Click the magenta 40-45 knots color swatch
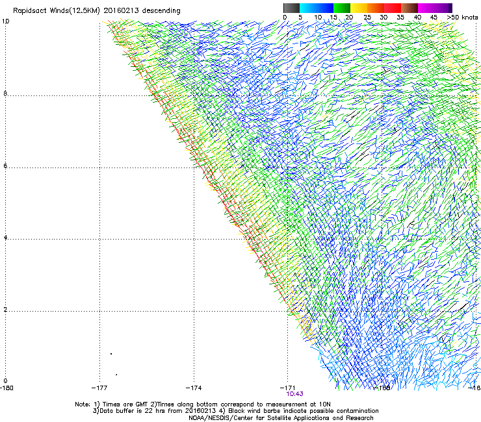Screen dimensions: 481x422 click(x=426, y=8)
